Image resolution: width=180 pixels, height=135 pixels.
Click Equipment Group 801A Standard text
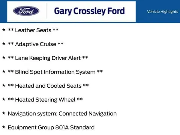[x=51, y=127]
